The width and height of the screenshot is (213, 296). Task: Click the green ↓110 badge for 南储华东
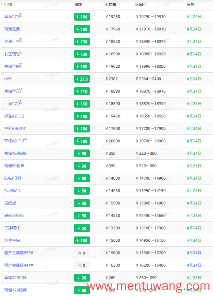pos(82,91)
